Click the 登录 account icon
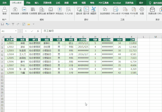Viewport: 162px width, 112px height. (5, 11)
